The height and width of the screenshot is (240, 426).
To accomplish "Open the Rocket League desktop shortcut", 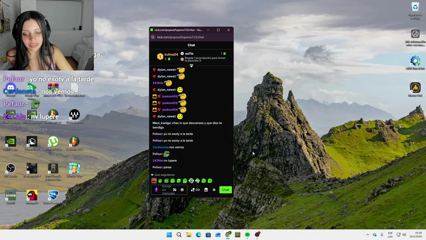I will [53, 197].
